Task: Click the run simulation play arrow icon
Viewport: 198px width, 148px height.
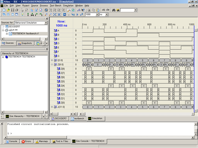Action: click(x=77, y=14)
